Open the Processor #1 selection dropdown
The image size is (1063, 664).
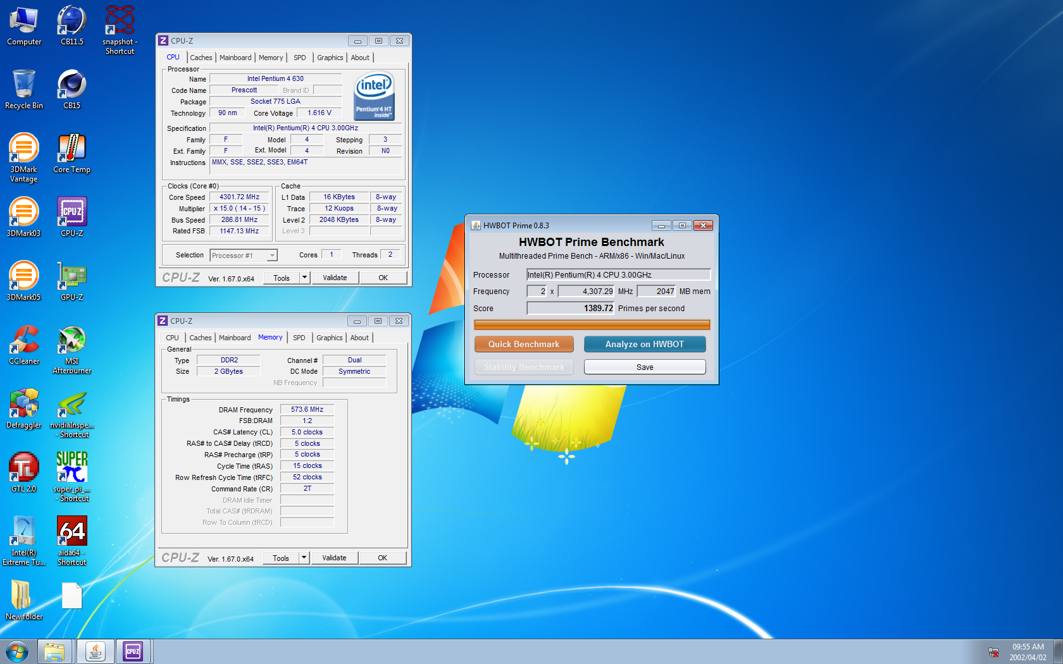point(244,255)
